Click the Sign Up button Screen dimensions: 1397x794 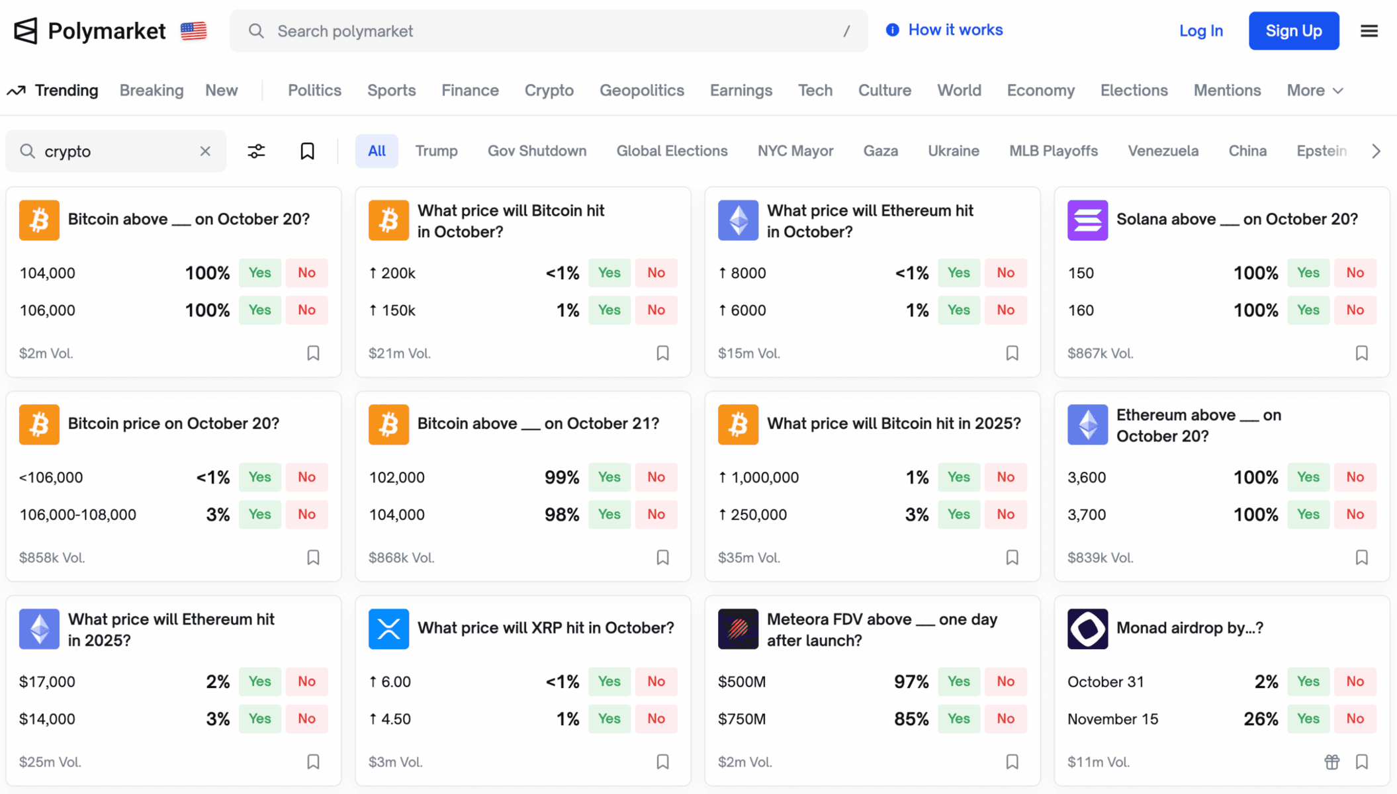[1293, 31]
